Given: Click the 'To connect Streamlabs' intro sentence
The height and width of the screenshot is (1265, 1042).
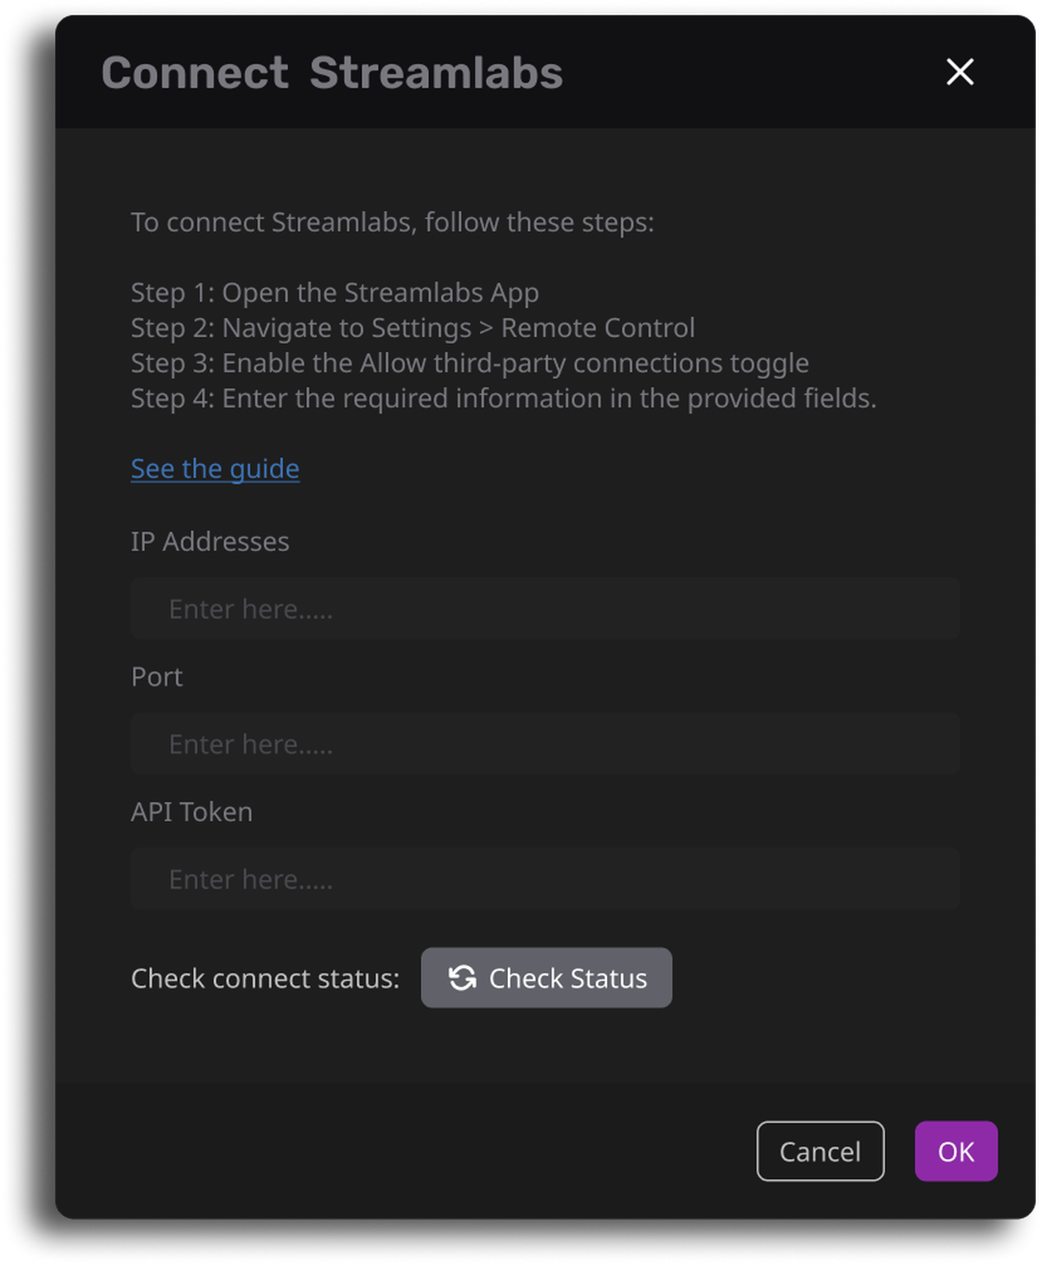Looking at the screenshot, I should (x=392, y=222).
